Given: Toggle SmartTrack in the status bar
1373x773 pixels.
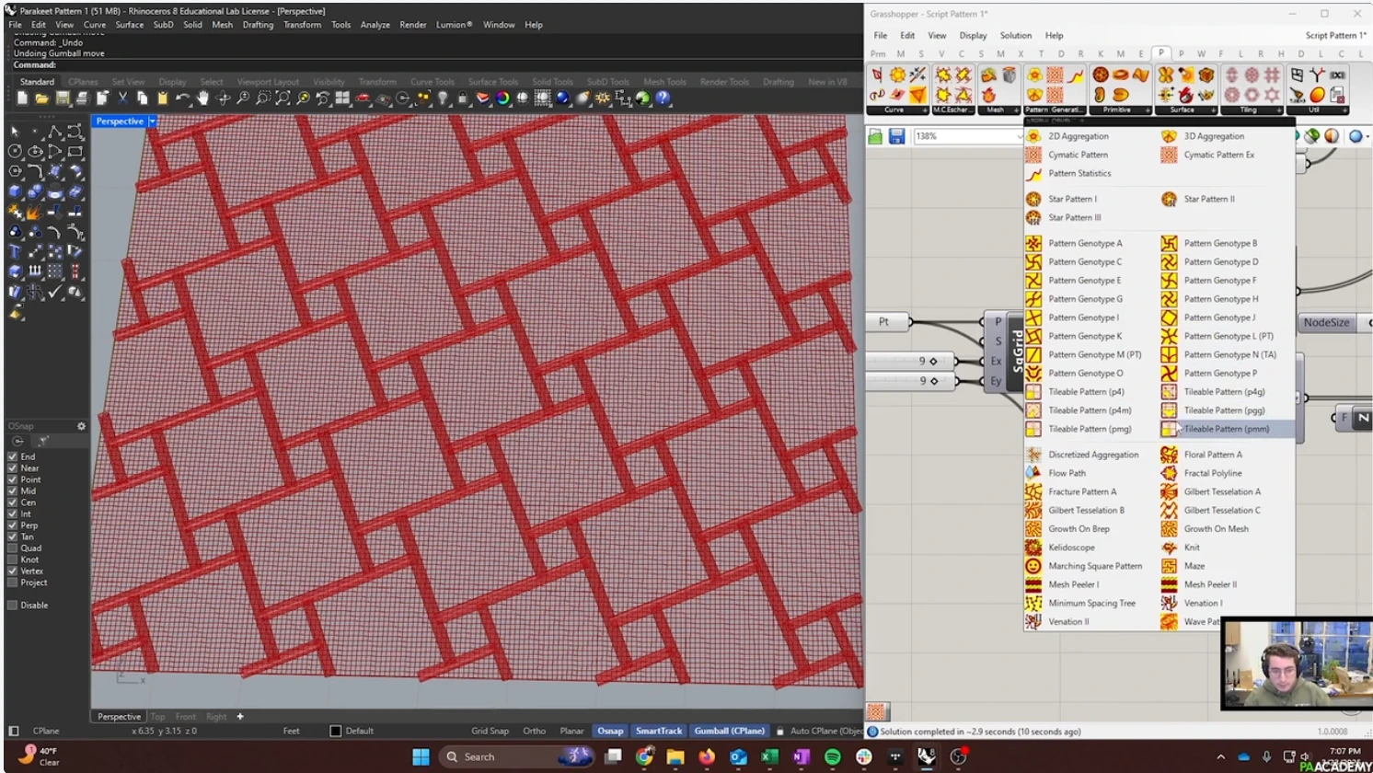Looking at the screenshot, I should 659,731.
